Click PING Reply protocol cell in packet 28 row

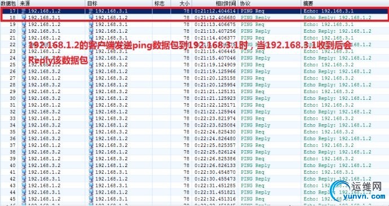[255, 85]
